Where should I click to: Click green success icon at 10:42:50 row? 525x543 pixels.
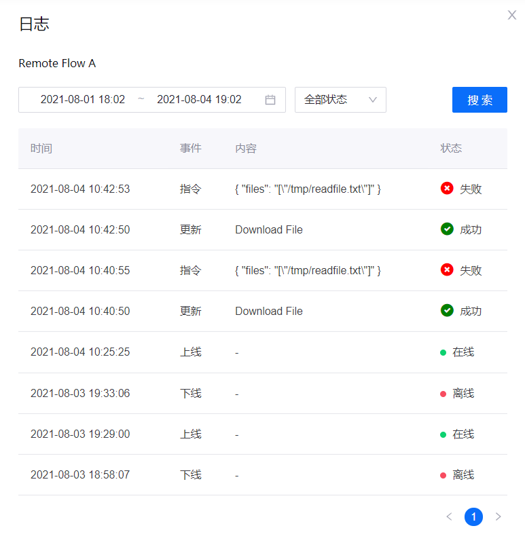point(447,229)
